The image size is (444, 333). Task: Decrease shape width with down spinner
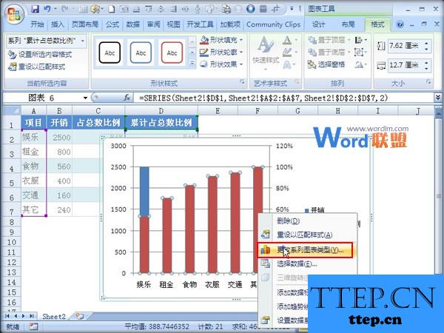pos(427,68)
